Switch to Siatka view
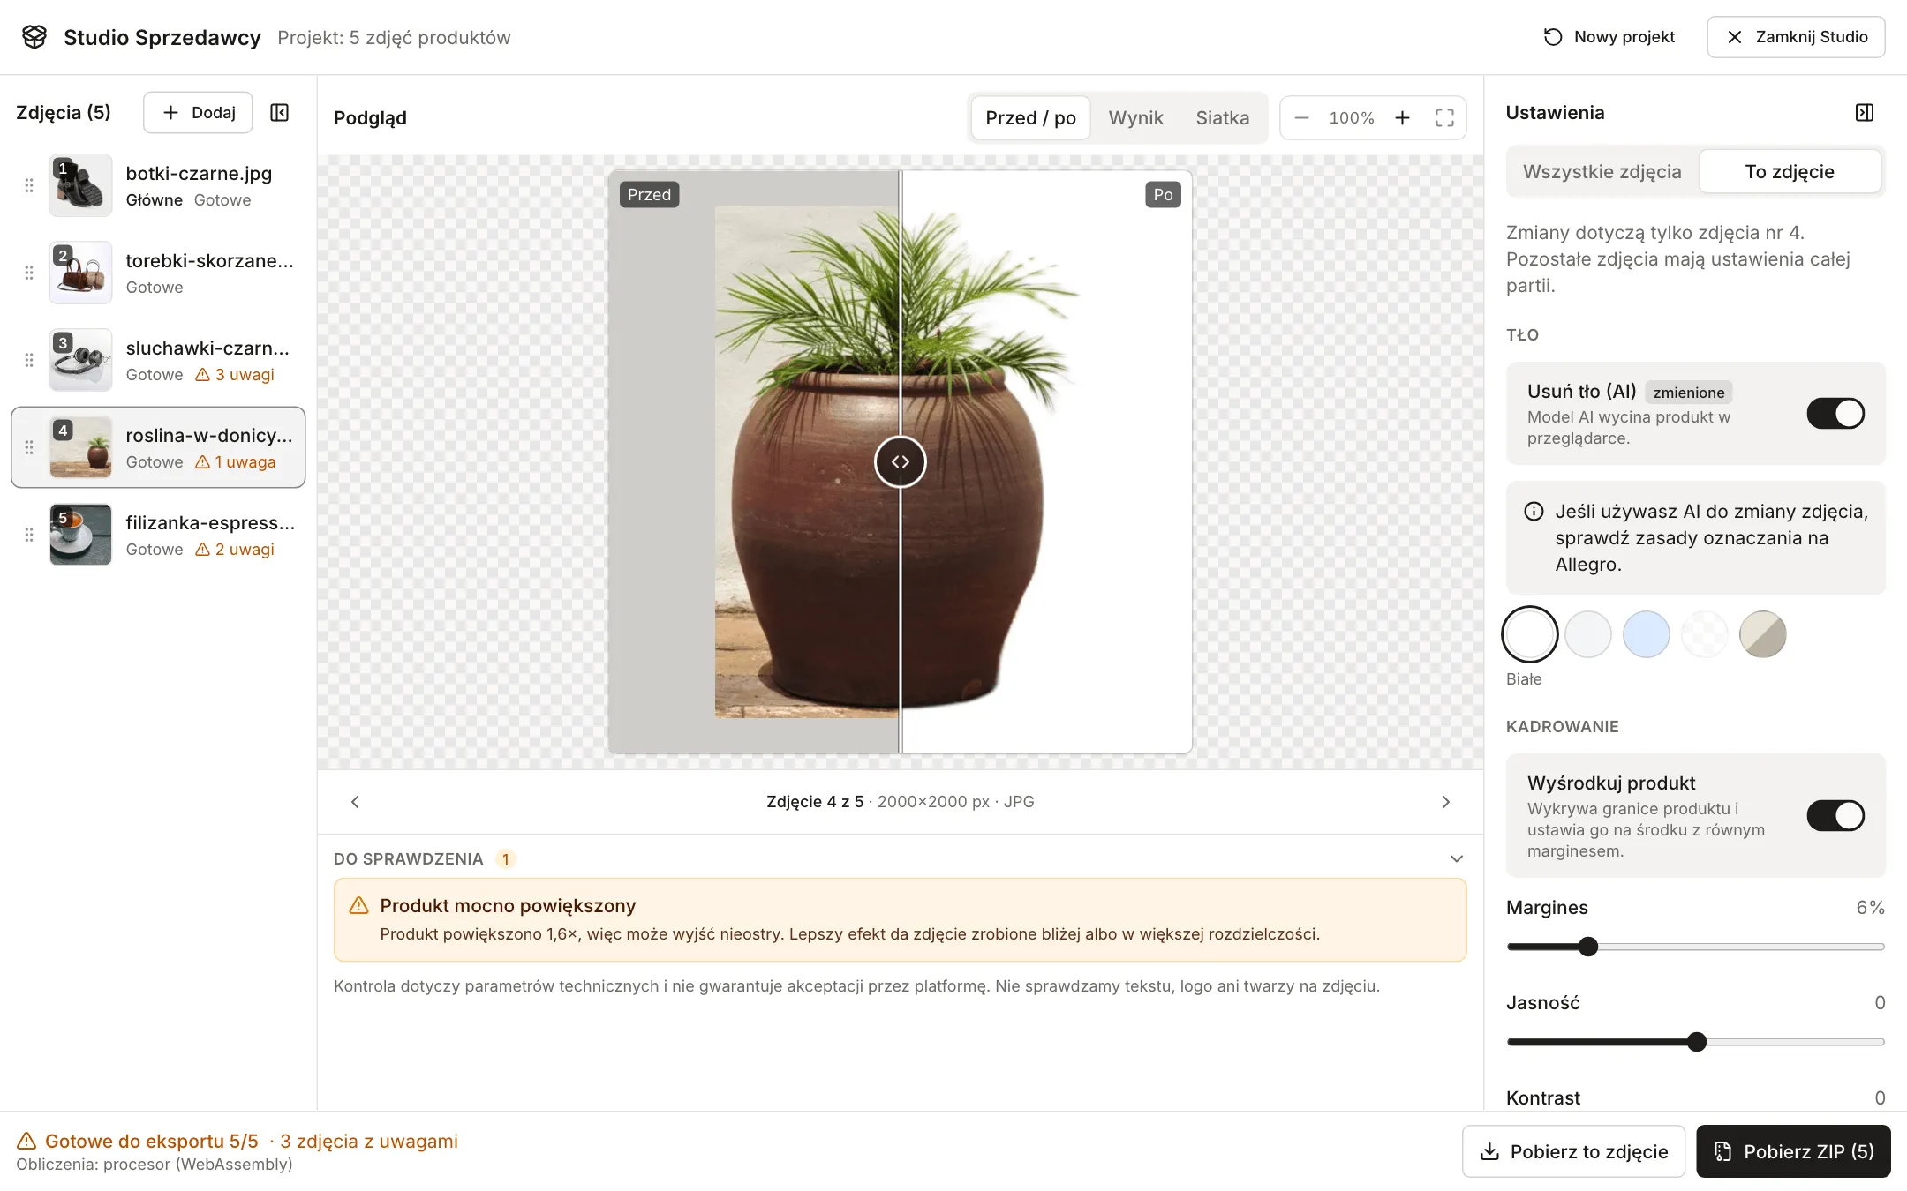This screenshot has height=1191, width=1907. (1222, 118)
